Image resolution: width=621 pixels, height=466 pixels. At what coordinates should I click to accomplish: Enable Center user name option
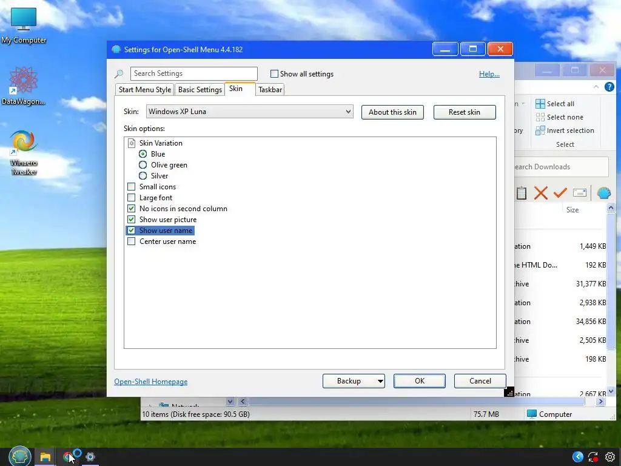[x=131, y=241]
